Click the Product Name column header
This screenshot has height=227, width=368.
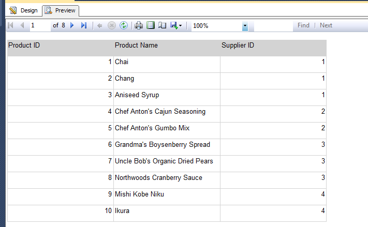click(x=136, y=46)
